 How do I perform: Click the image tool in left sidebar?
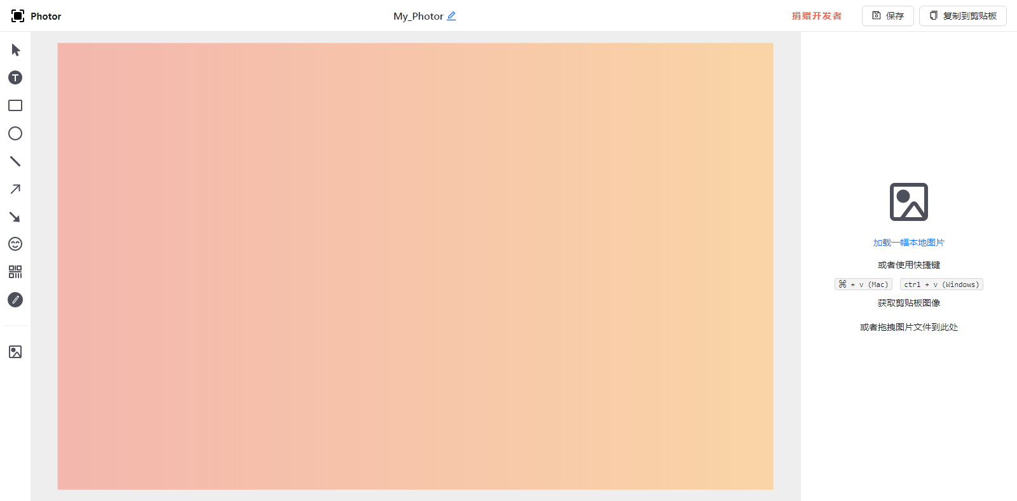click(15, 352)
